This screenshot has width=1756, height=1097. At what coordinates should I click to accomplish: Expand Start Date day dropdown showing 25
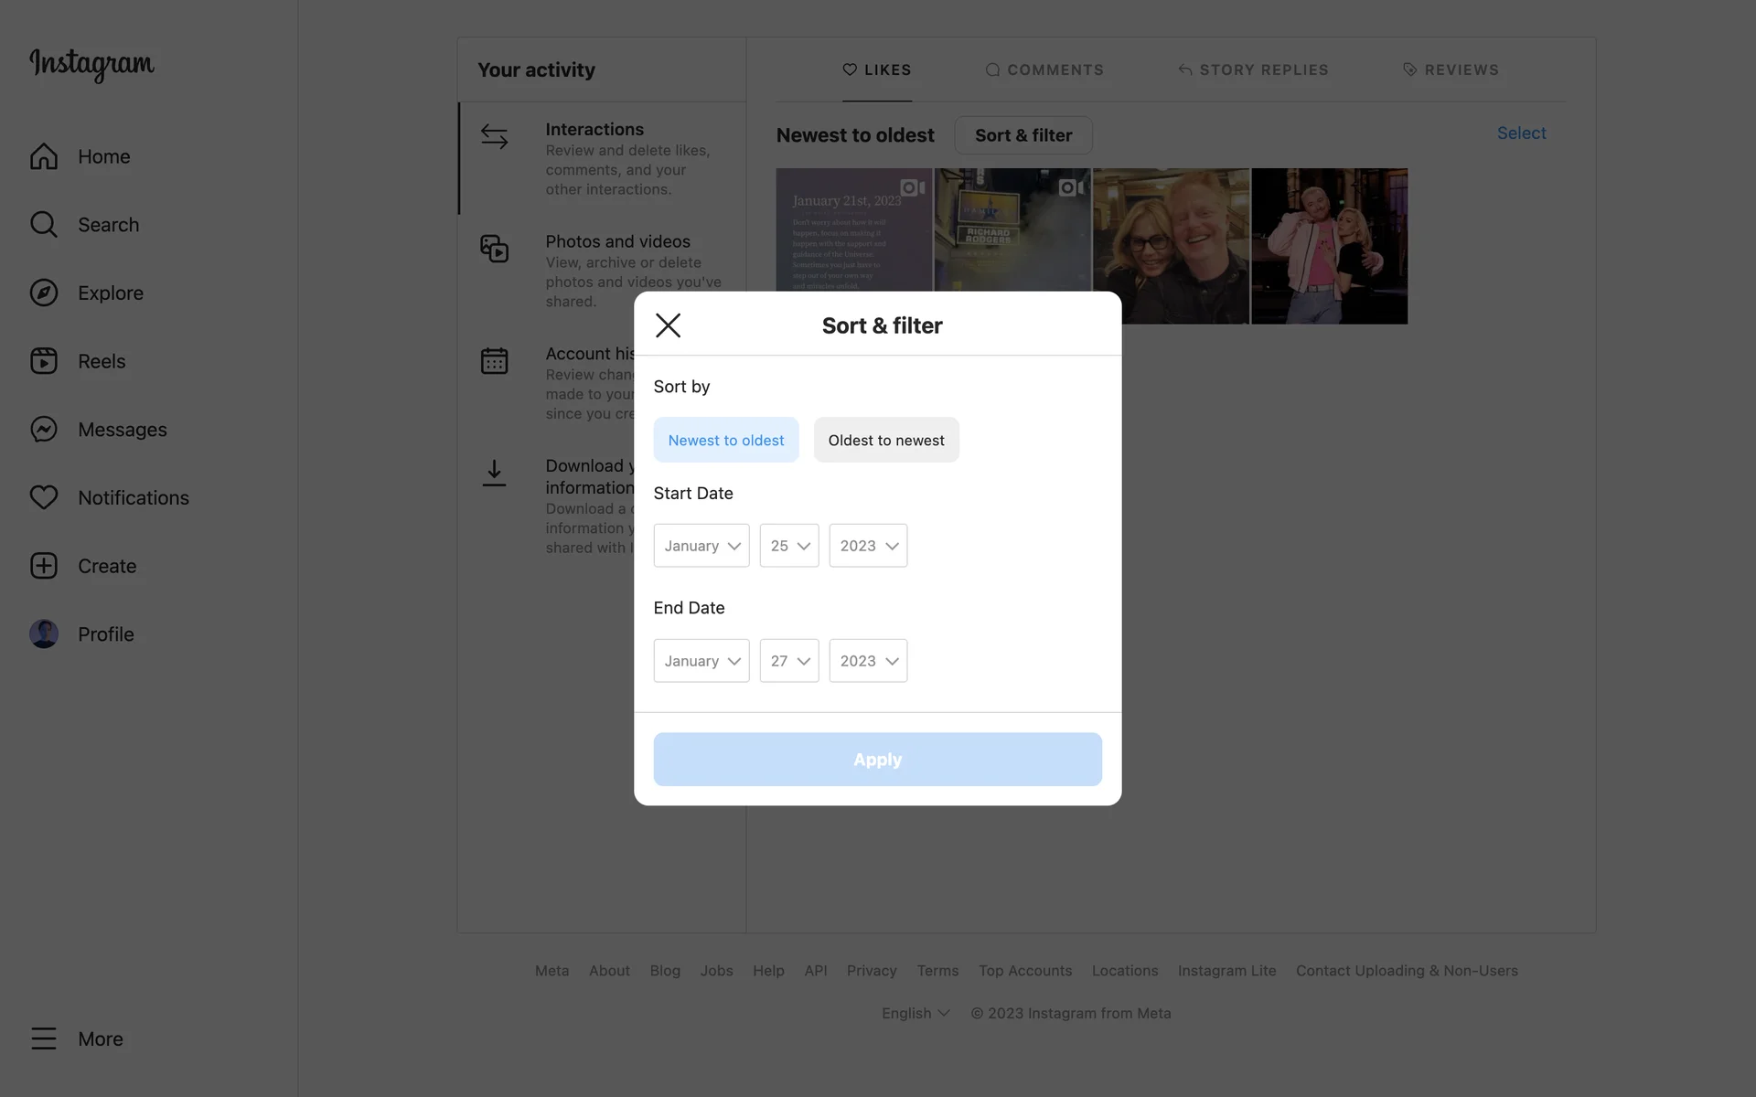tap(788, 546)
